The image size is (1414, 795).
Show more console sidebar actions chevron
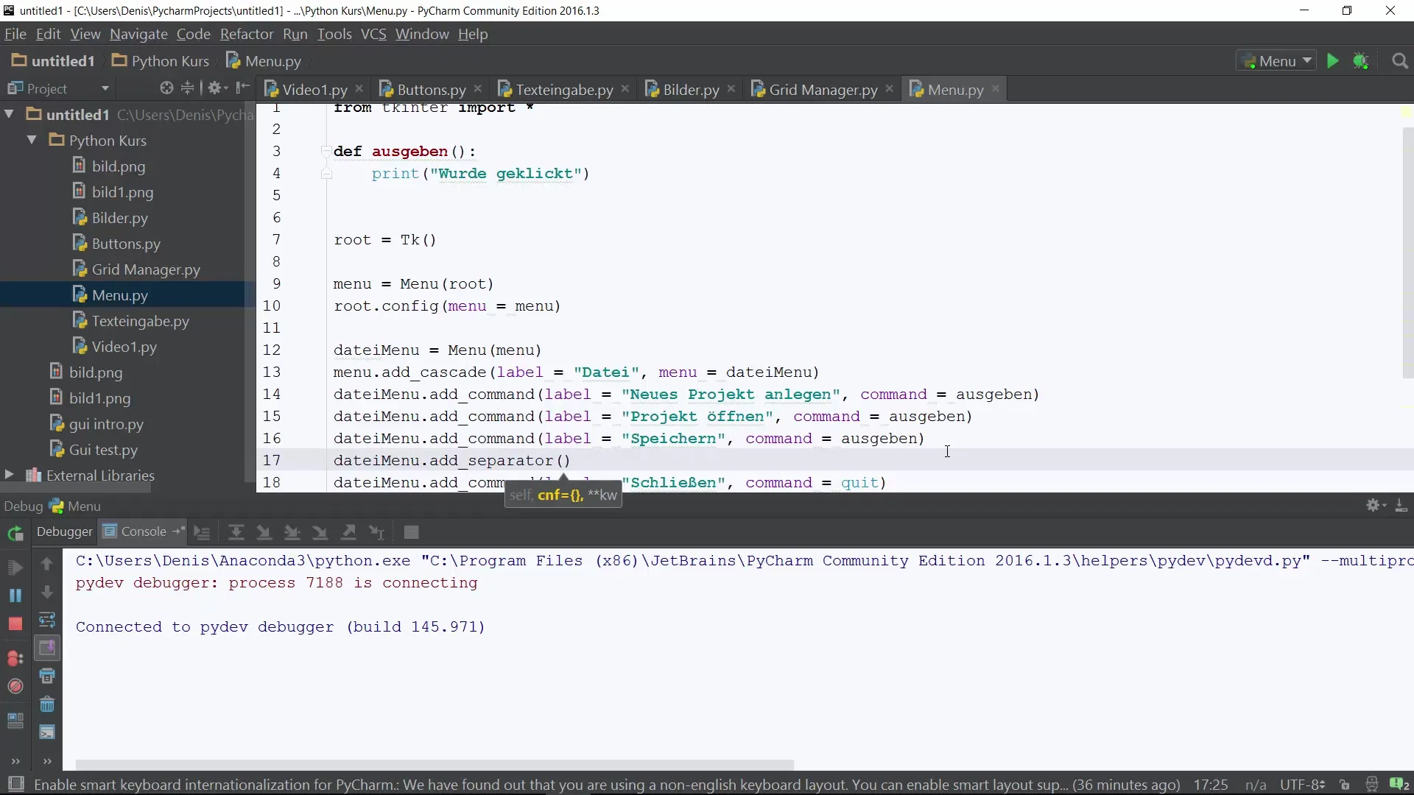[x=47, y=761]
